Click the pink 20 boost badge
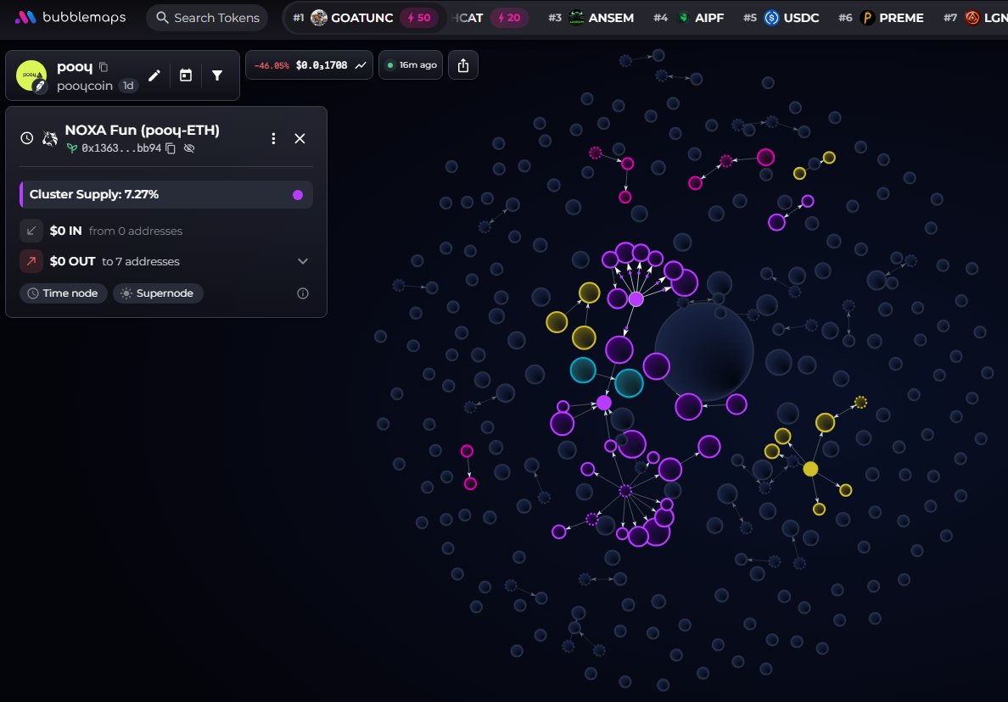Screen dimensions: 1008x702 pos(509,17)
